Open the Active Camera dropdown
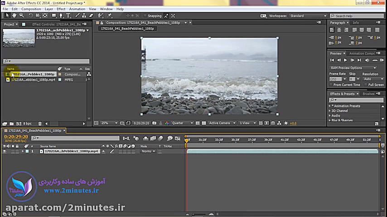387x217 pixels. (222, 123)
